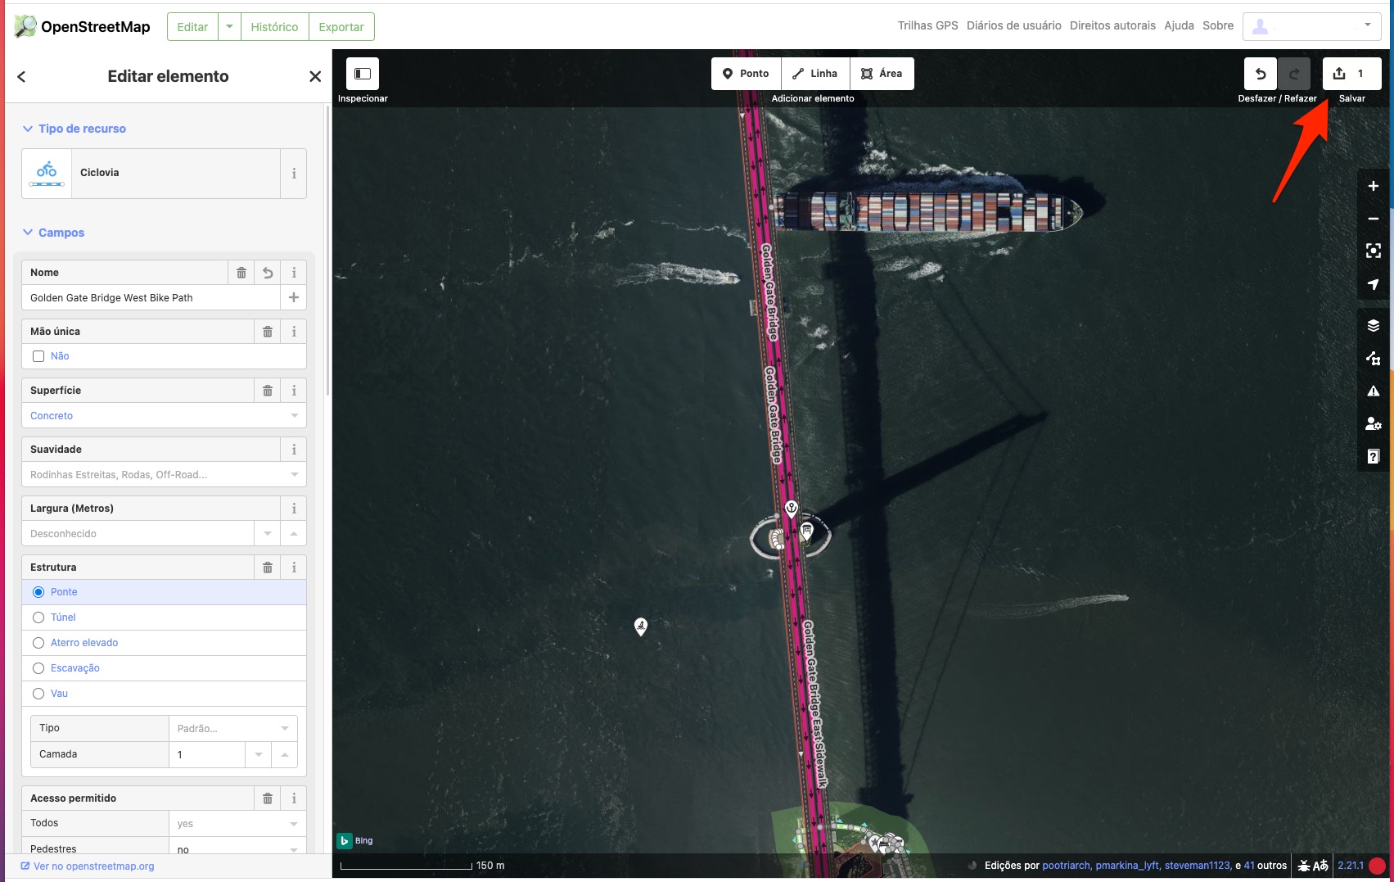Show info for the Nome field
Screen dimensions: 1394x882
(x=294, y=273)
